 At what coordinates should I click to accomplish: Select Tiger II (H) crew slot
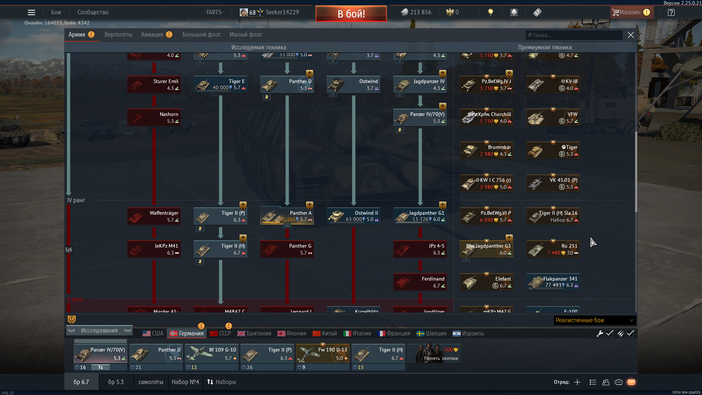(x=378, y=354)
